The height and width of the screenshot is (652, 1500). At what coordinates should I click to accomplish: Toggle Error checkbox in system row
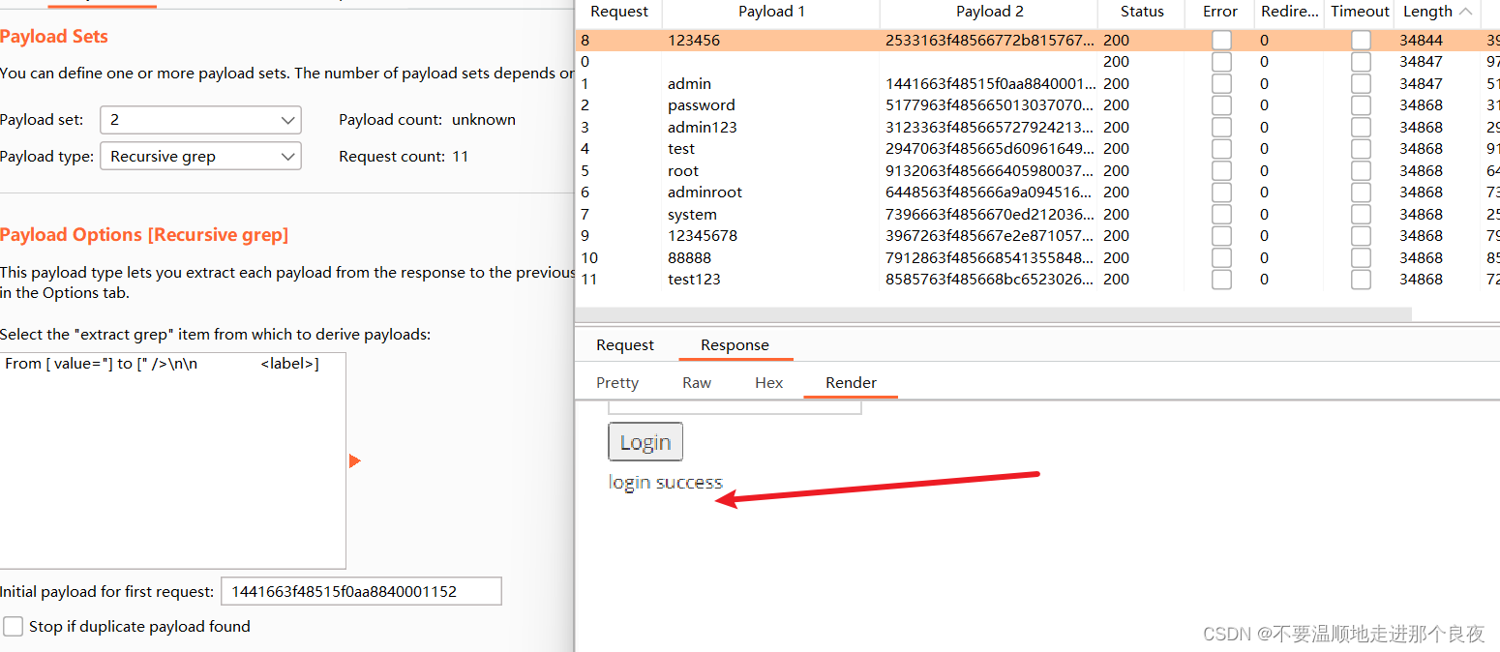(1222, 215)
